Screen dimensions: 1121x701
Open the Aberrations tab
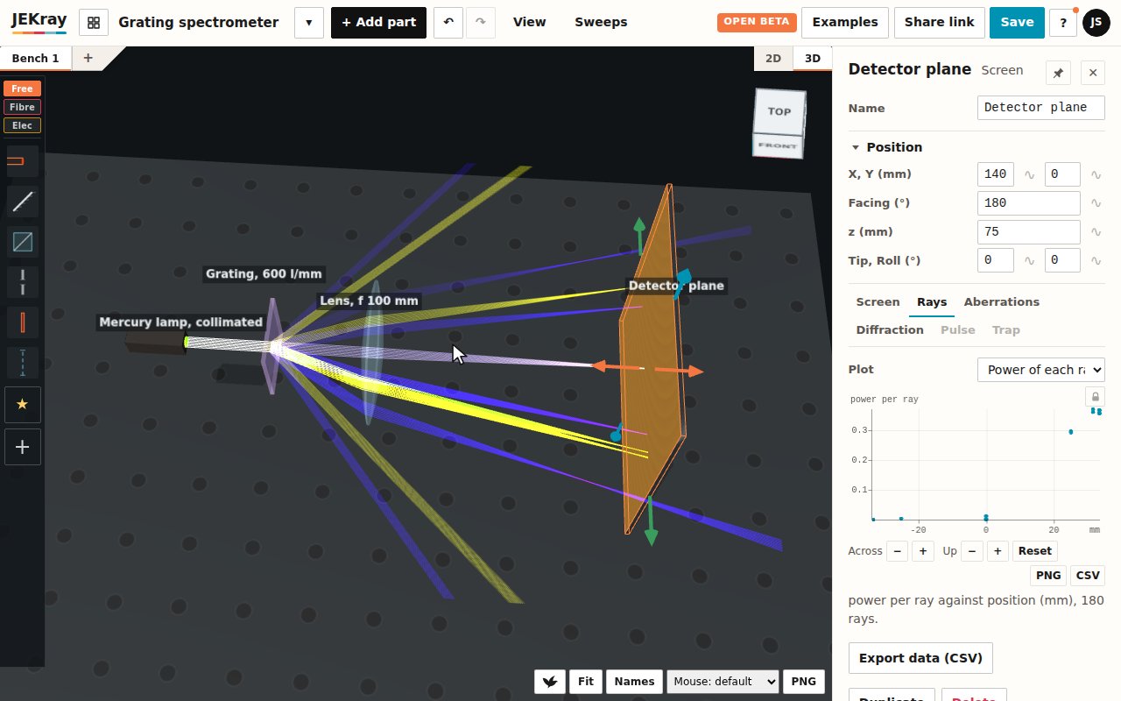click(1001, 302)
